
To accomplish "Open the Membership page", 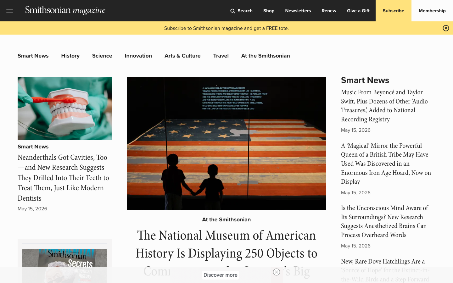I will 432,11.
